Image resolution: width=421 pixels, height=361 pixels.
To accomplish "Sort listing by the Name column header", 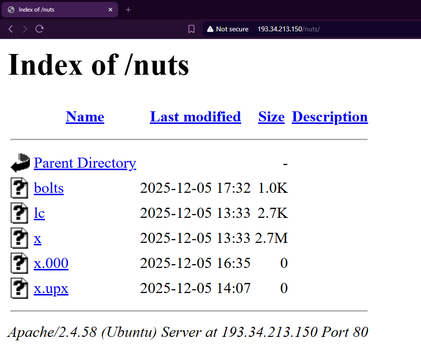I will [x=85, y=117].
